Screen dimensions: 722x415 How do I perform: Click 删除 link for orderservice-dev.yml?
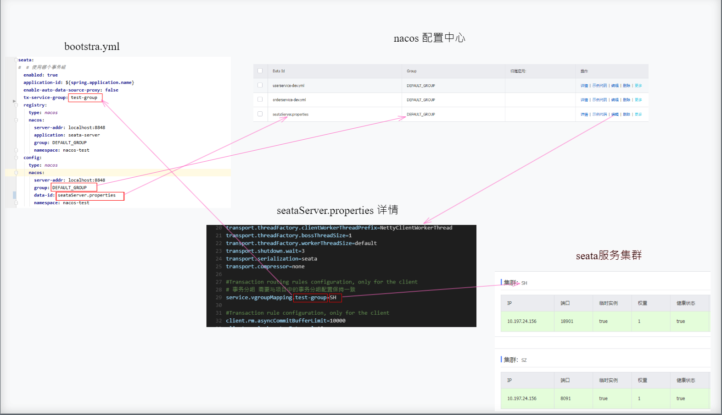(627, 100)
